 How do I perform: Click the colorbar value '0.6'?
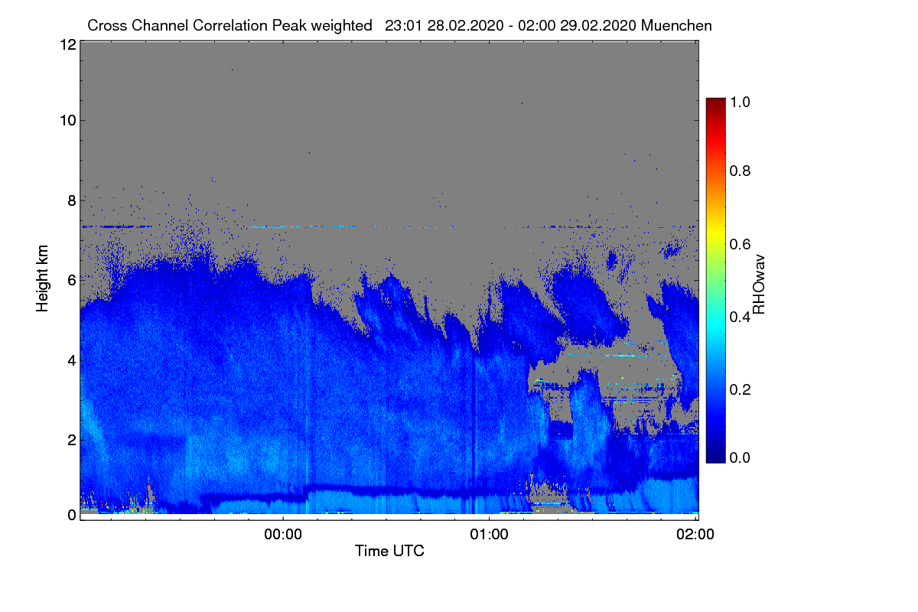pyautogui.click(x=740, y=244)
